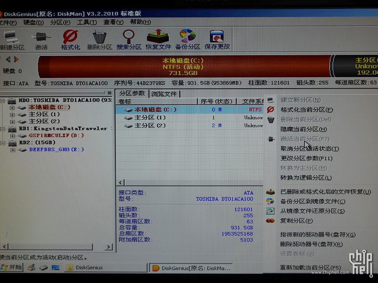Select 本地磁盘 (C:) row in partition list
This screenshot has width=378, height=283.
pyautogui.click(x=189, y=110)
